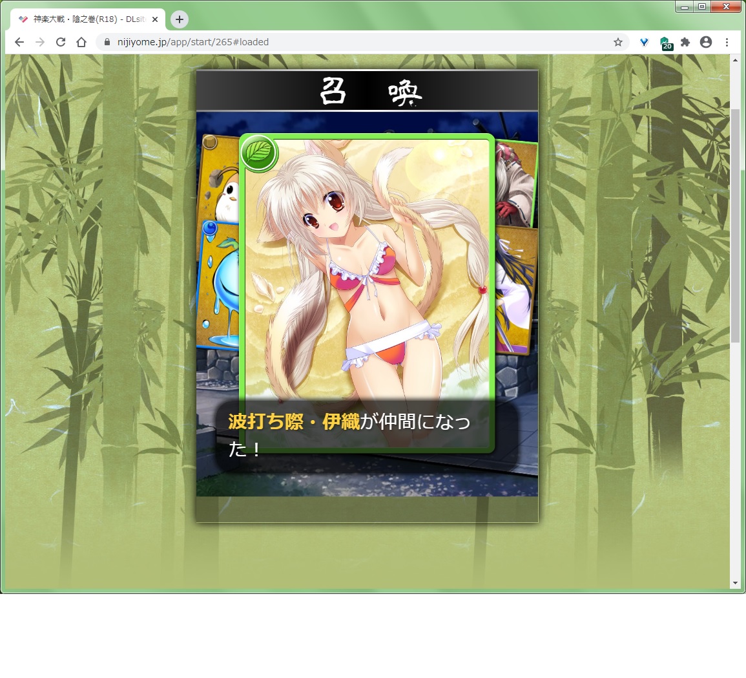This screenshot has width=746, height=678.
Task: Go back to previous page
Action: point(19,42)
